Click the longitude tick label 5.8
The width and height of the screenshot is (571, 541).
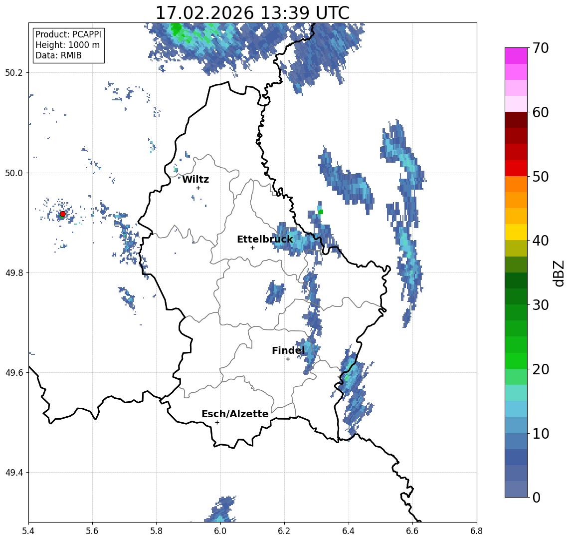click(x=156, y=531)
